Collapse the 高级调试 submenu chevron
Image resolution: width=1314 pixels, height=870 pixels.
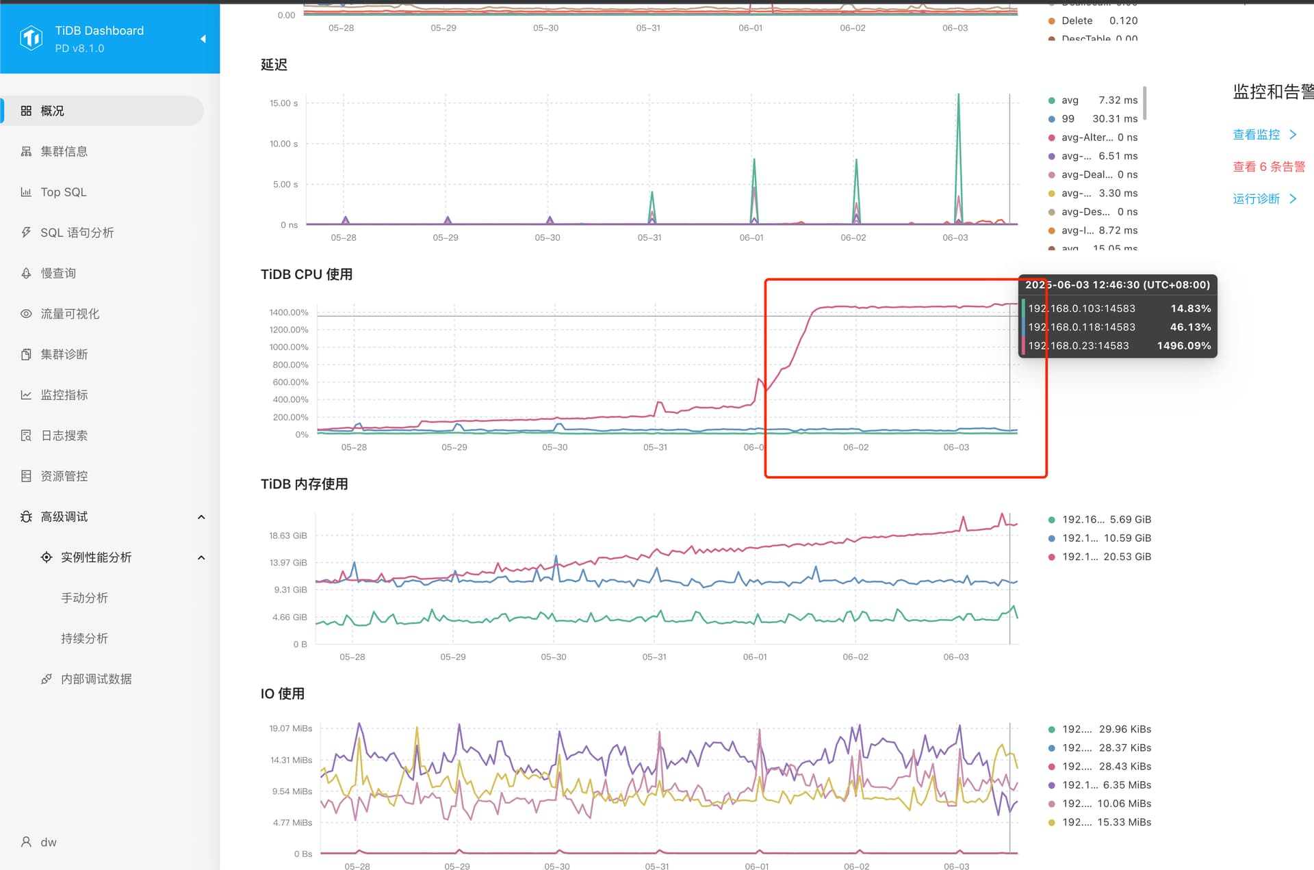201,517
